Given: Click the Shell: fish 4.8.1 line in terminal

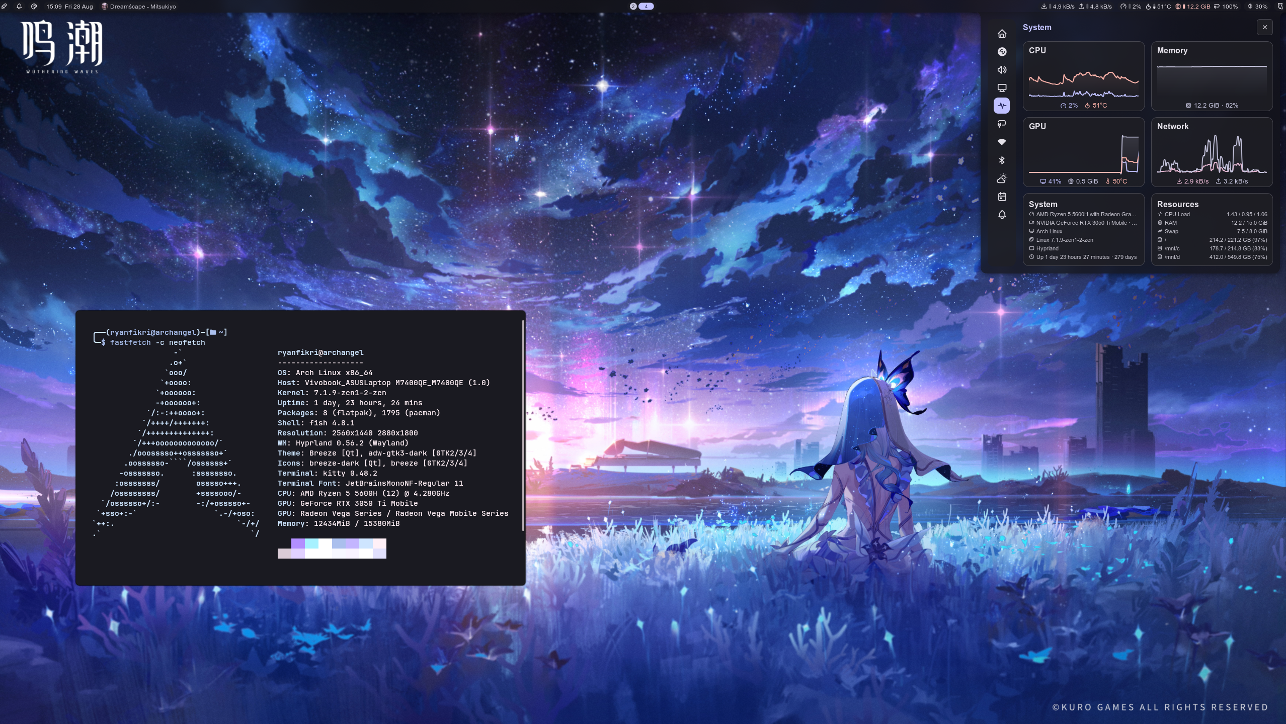Looking at the screenshot, I should 316,423.
